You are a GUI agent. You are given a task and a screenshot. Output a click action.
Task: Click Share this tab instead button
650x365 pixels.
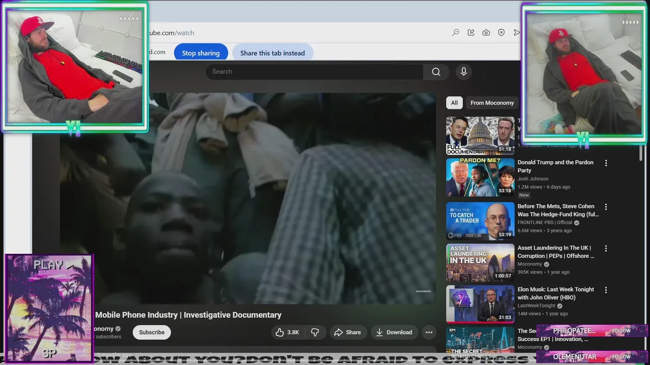coord(272,53)
